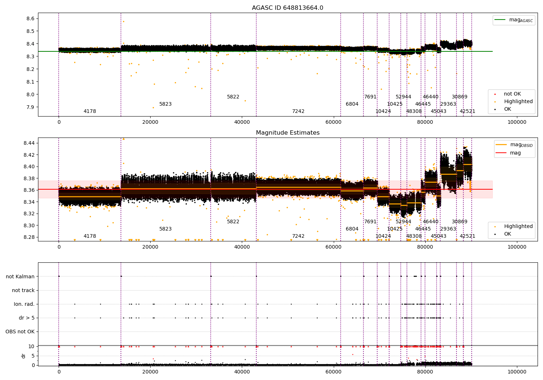Viewport: 543px width, 380px height.
Task: Click the 'Magnitude Estimates' plot title
Action: tap(287, 133)
